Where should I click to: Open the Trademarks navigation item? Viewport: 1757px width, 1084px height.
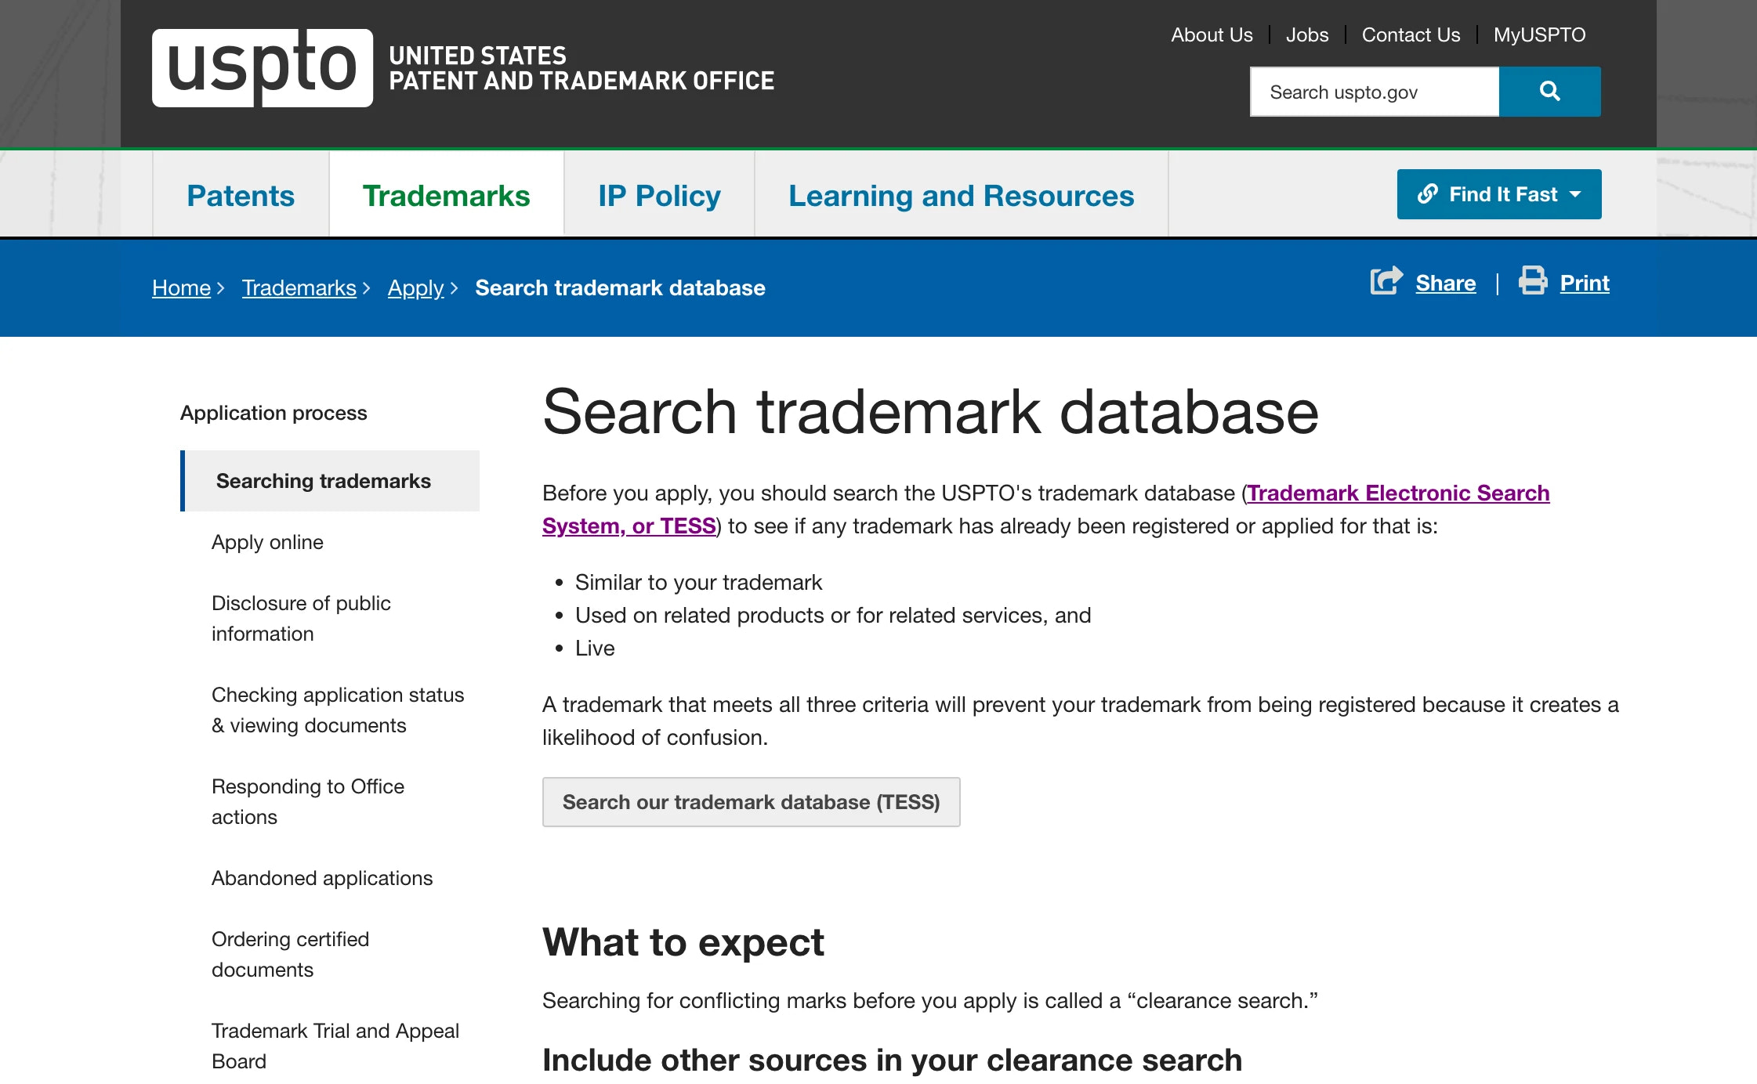point(446,196)
